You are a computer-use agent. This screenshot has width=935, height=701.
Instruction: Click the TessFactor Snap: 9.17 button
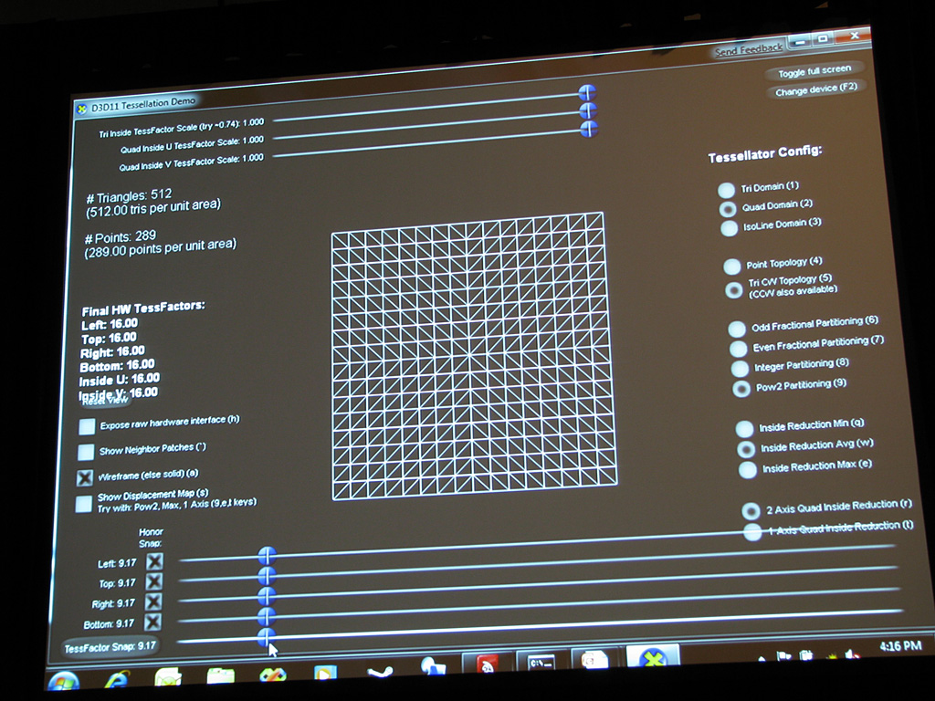pyautogui.click(x=110, y=646)
